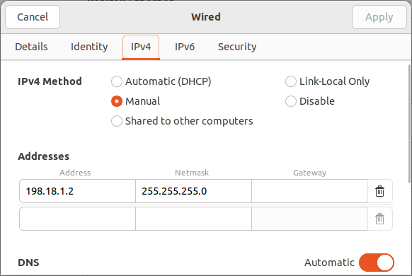412x276 pixels.
Task: Select Disable IPv4 method
Action: [310, 101]
